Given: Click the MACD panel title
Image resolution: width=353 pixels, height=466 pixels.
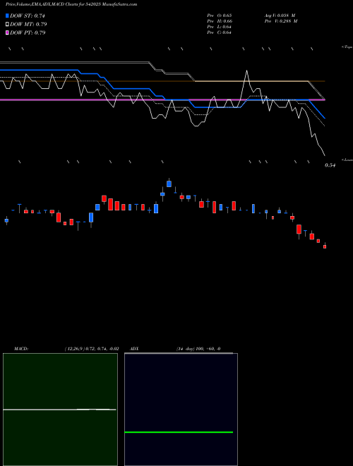Looking at the screenshot, I should coord(21,349).
